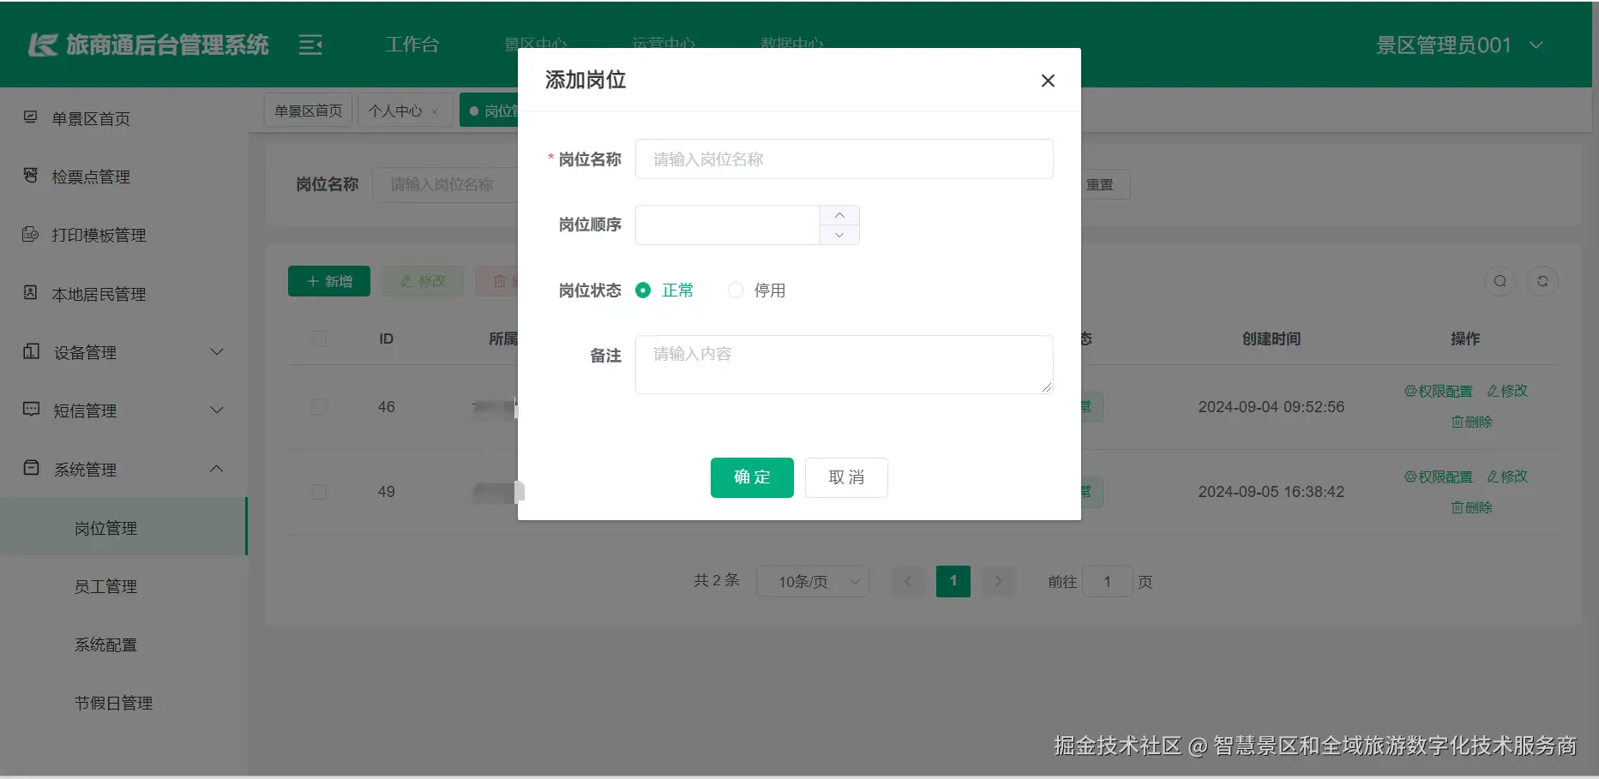
Task: Select the 停用 status radio button
Action: pyautogui.click(x=735, y=290)
